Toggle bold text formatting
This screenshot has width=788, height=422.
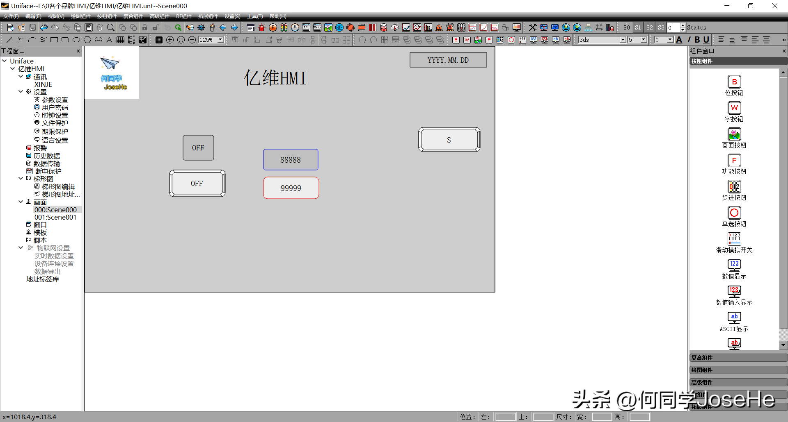697,40
